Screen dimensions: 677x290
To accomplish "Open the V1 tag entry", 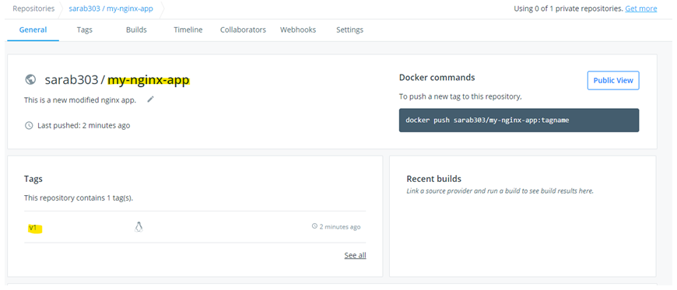I will 33,228.
